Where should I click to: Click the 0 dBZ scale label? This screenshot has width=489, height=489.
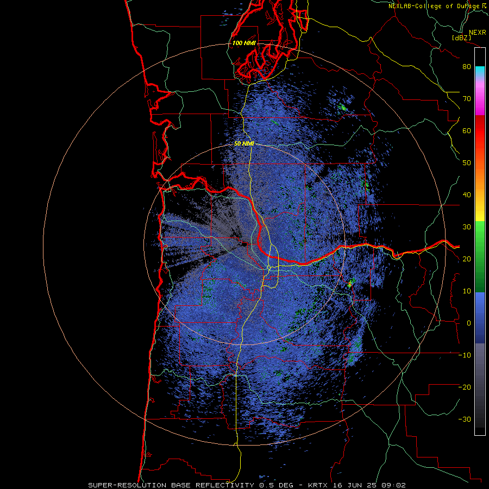(469, 323)
